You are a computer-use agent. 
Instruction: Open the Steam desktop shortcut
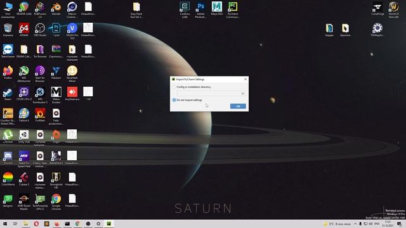(8, 94)
